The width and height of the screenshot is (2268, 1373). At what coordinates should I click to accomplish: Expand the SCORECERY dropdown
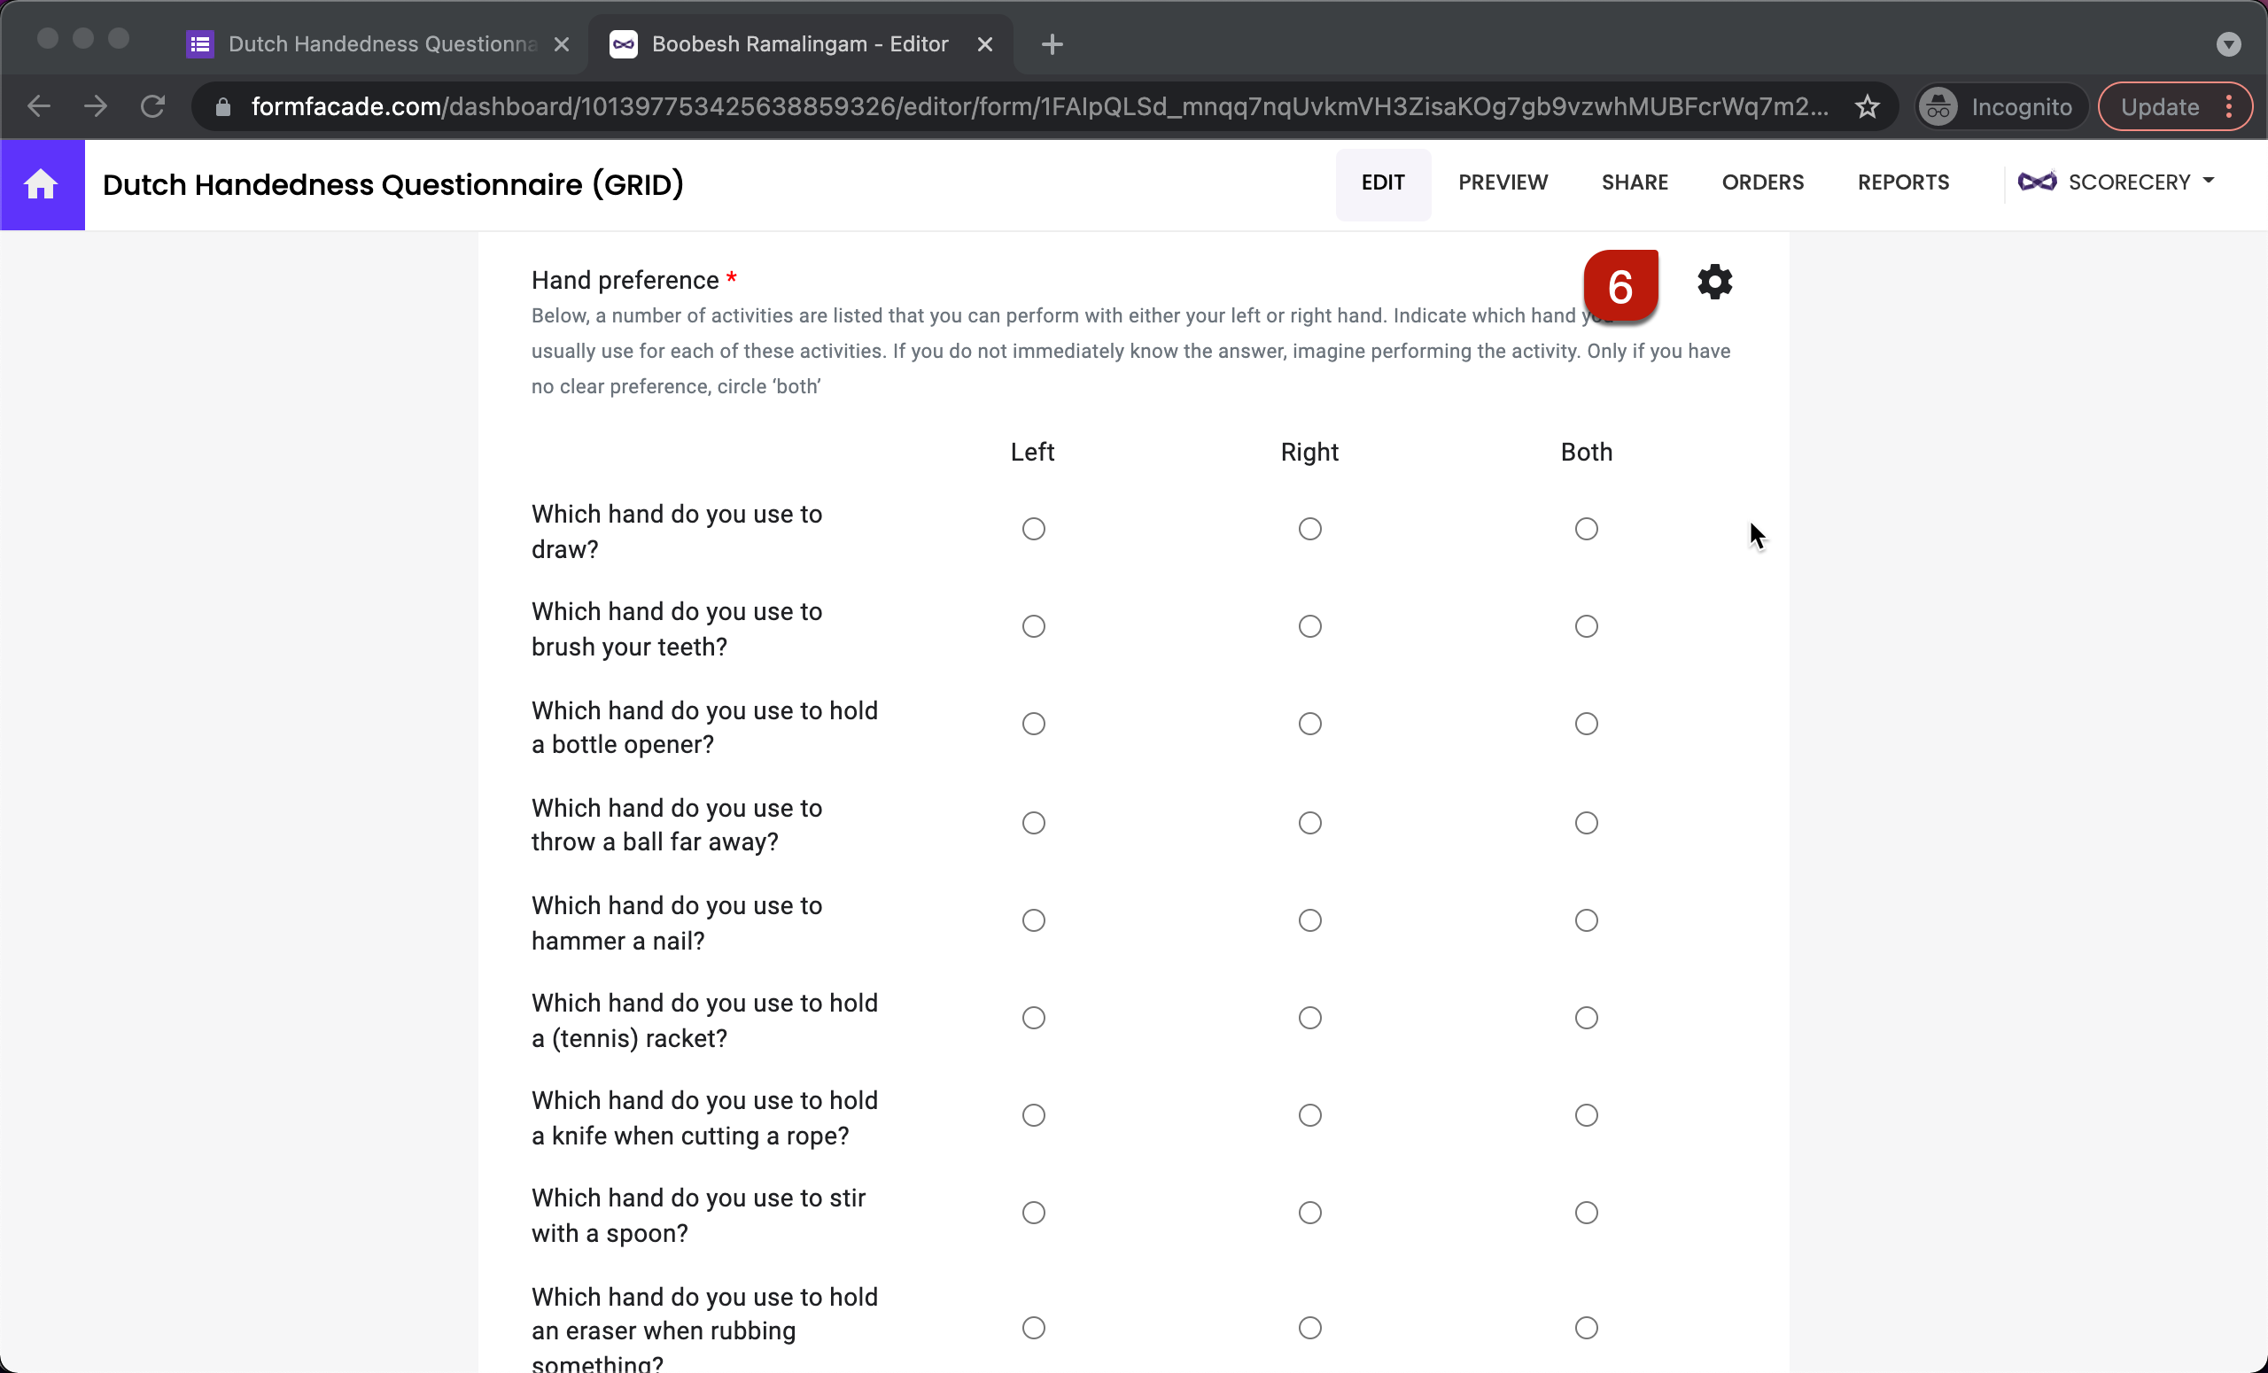pos(2210,182)
